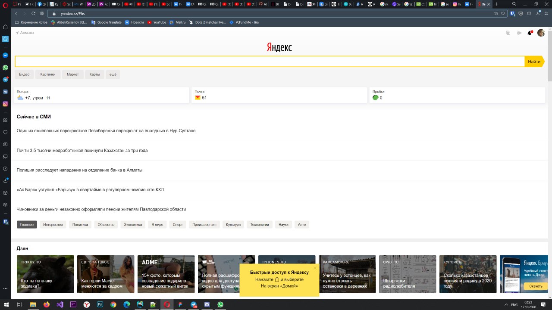Open news about перекрестков Левобережья in Нур-Султане
552x310 pixels.
(106, 130)
